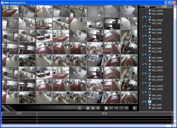Click the monitor-shaped toolbar button
177x128 pixels.
(x=98, y=108)
